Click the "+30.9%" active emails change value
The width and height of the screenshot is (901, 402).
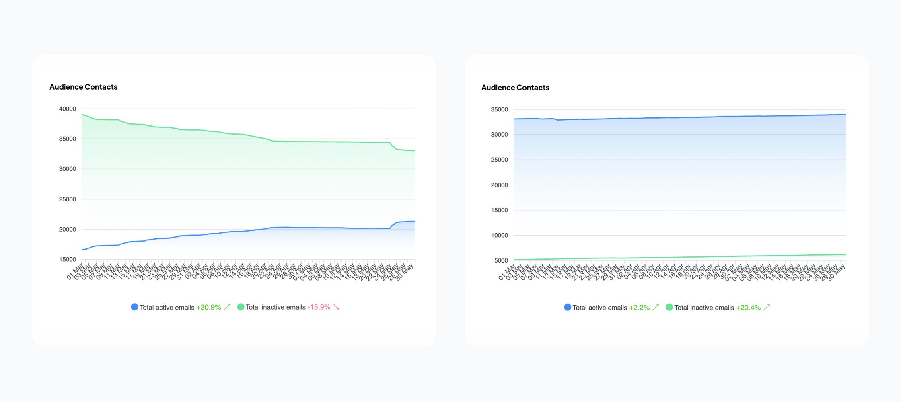coord(209,308)
